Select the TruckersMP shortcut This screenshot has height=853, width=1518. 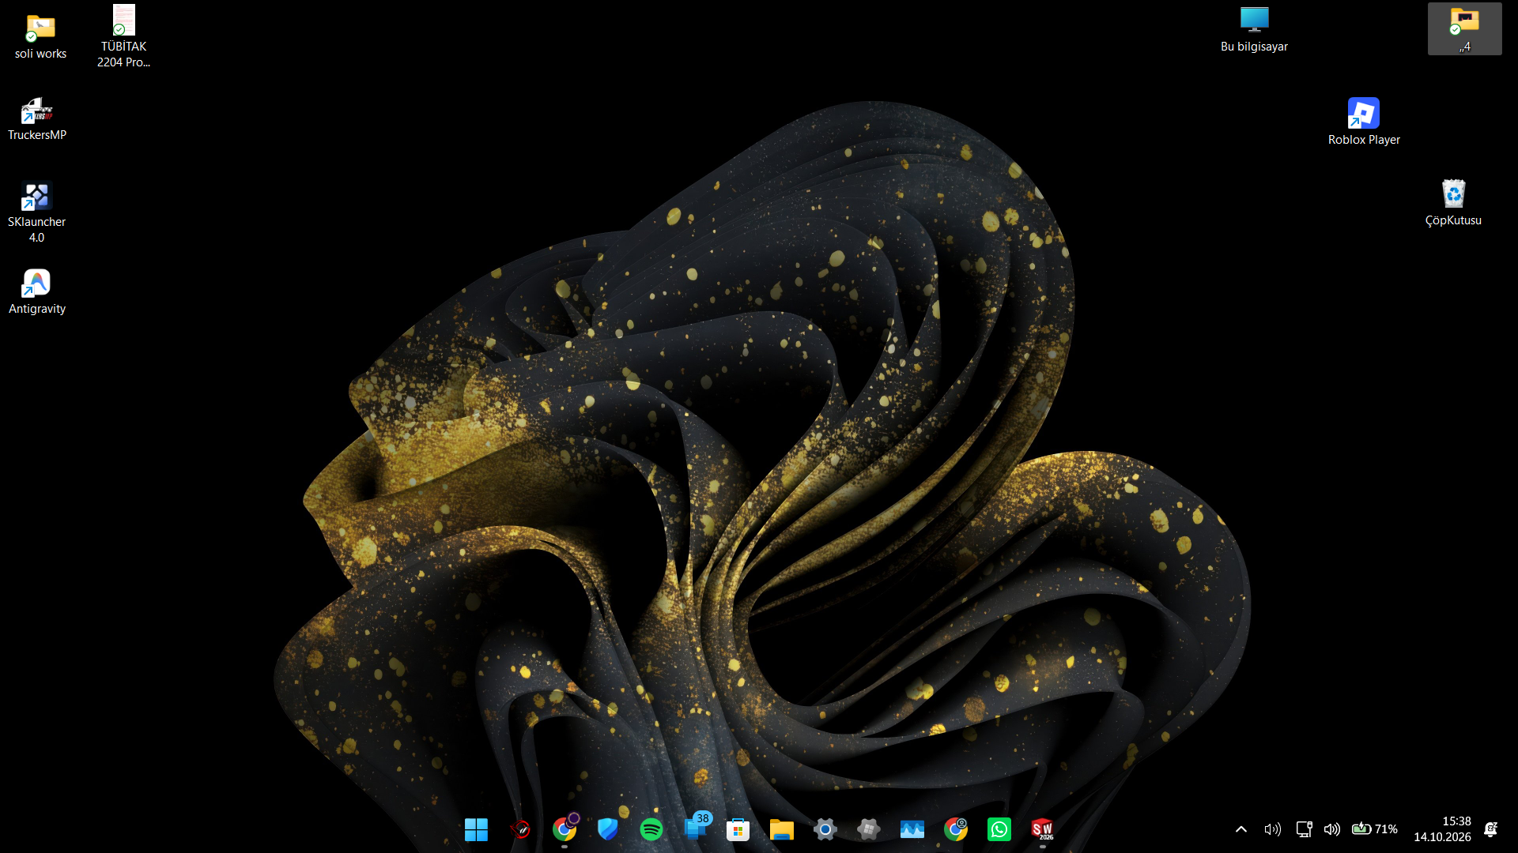(37, 119)
